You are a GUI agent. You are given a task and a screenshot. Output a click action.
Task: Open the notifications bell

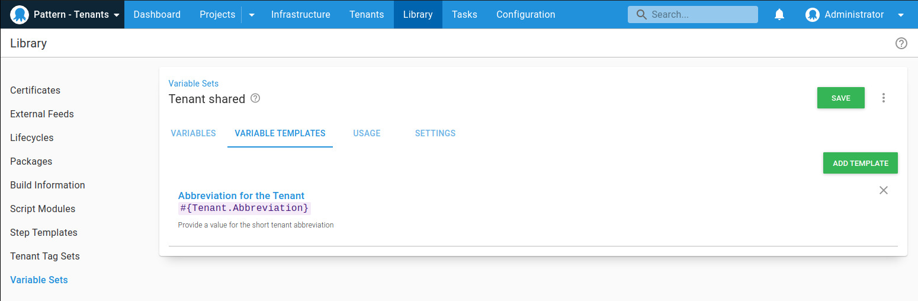779,15
